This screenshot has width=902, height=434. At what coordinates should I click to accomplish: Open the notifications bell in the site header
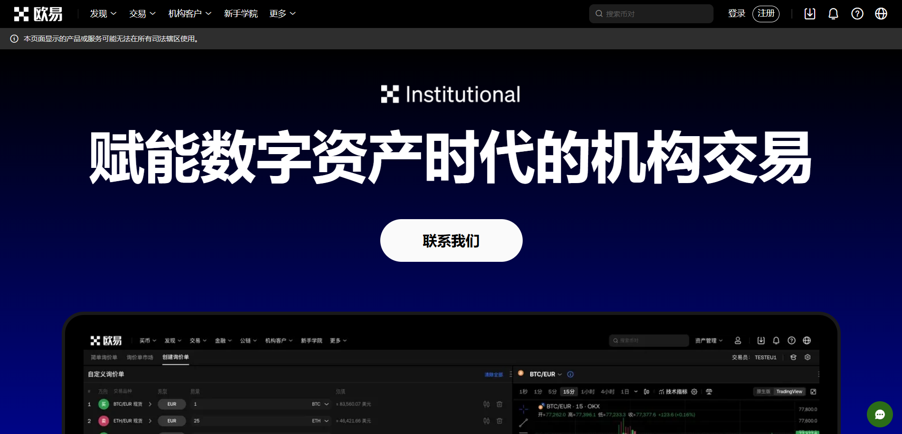pos(833,14)
